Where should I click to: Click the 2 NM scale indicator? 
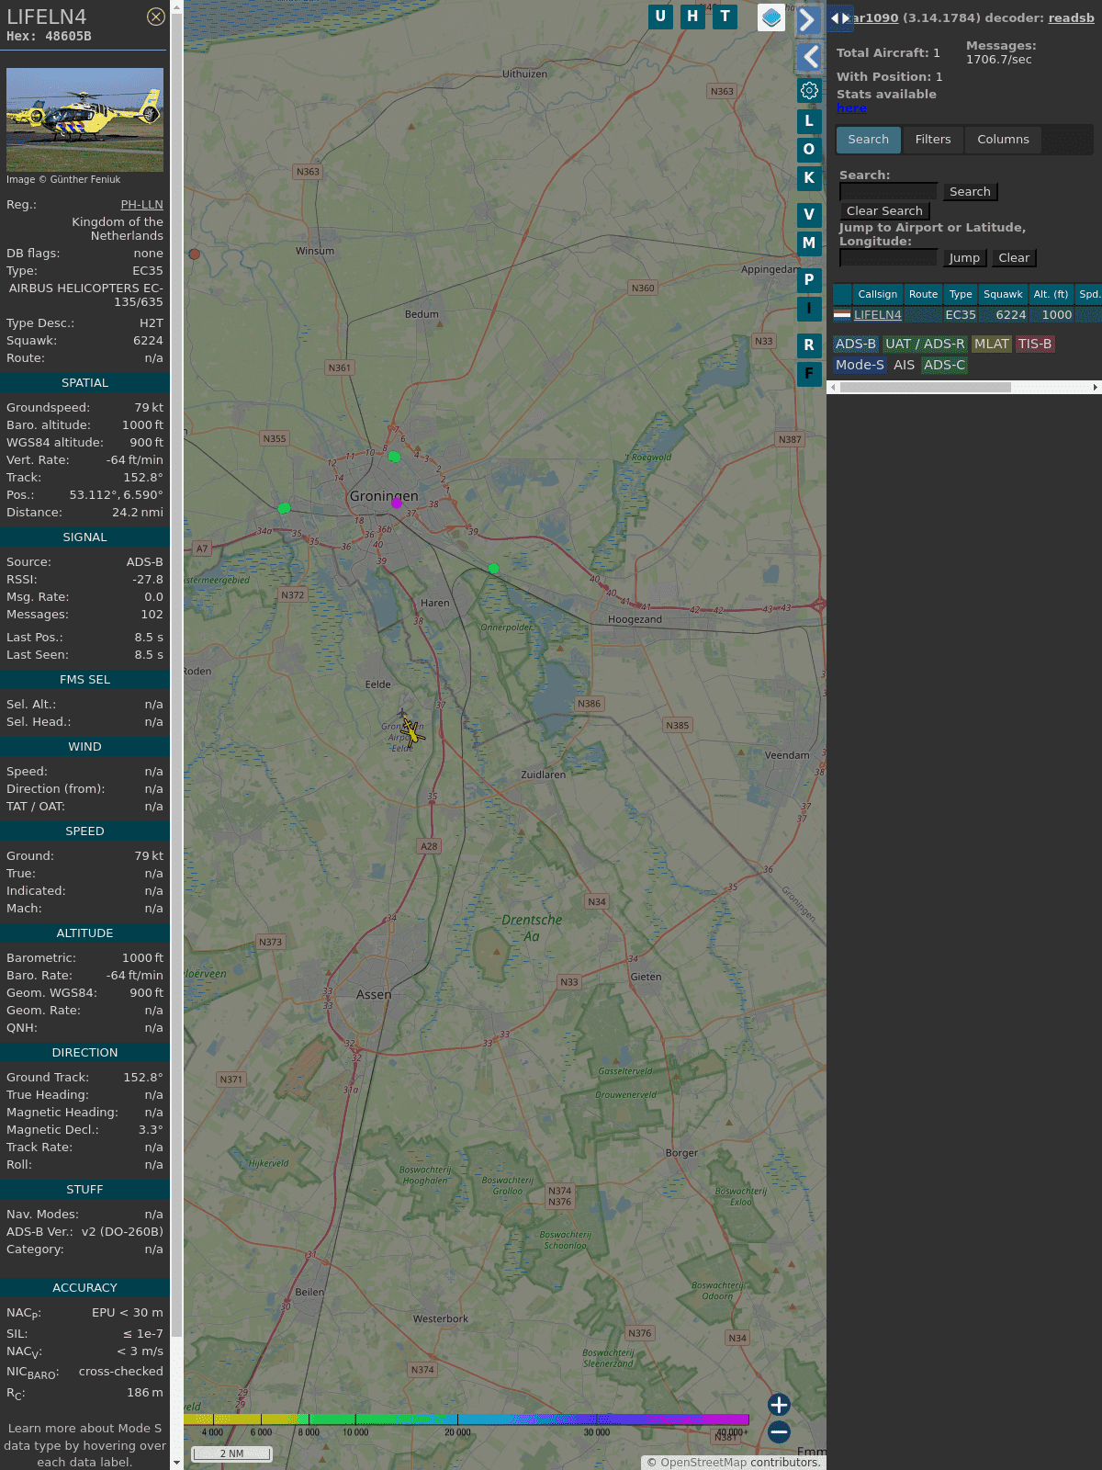tap(231, 1453)
